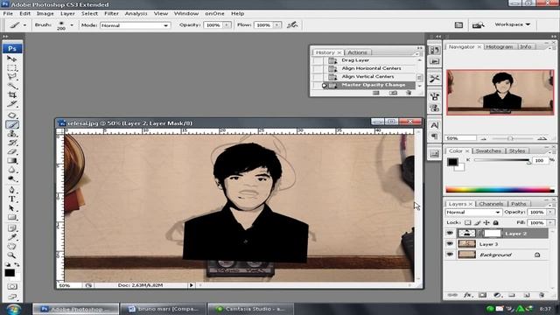This screenshot has height=315, width=560.
Task: Click the foreground color swatch in toolbox
Action: (x=10, y=273)
